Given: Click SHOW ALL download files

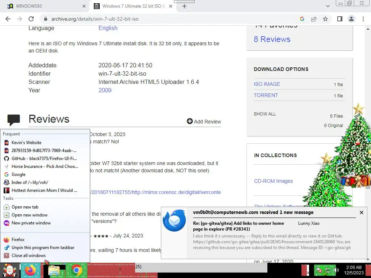Looking at the screenshot, I should [x=264, y=114].
